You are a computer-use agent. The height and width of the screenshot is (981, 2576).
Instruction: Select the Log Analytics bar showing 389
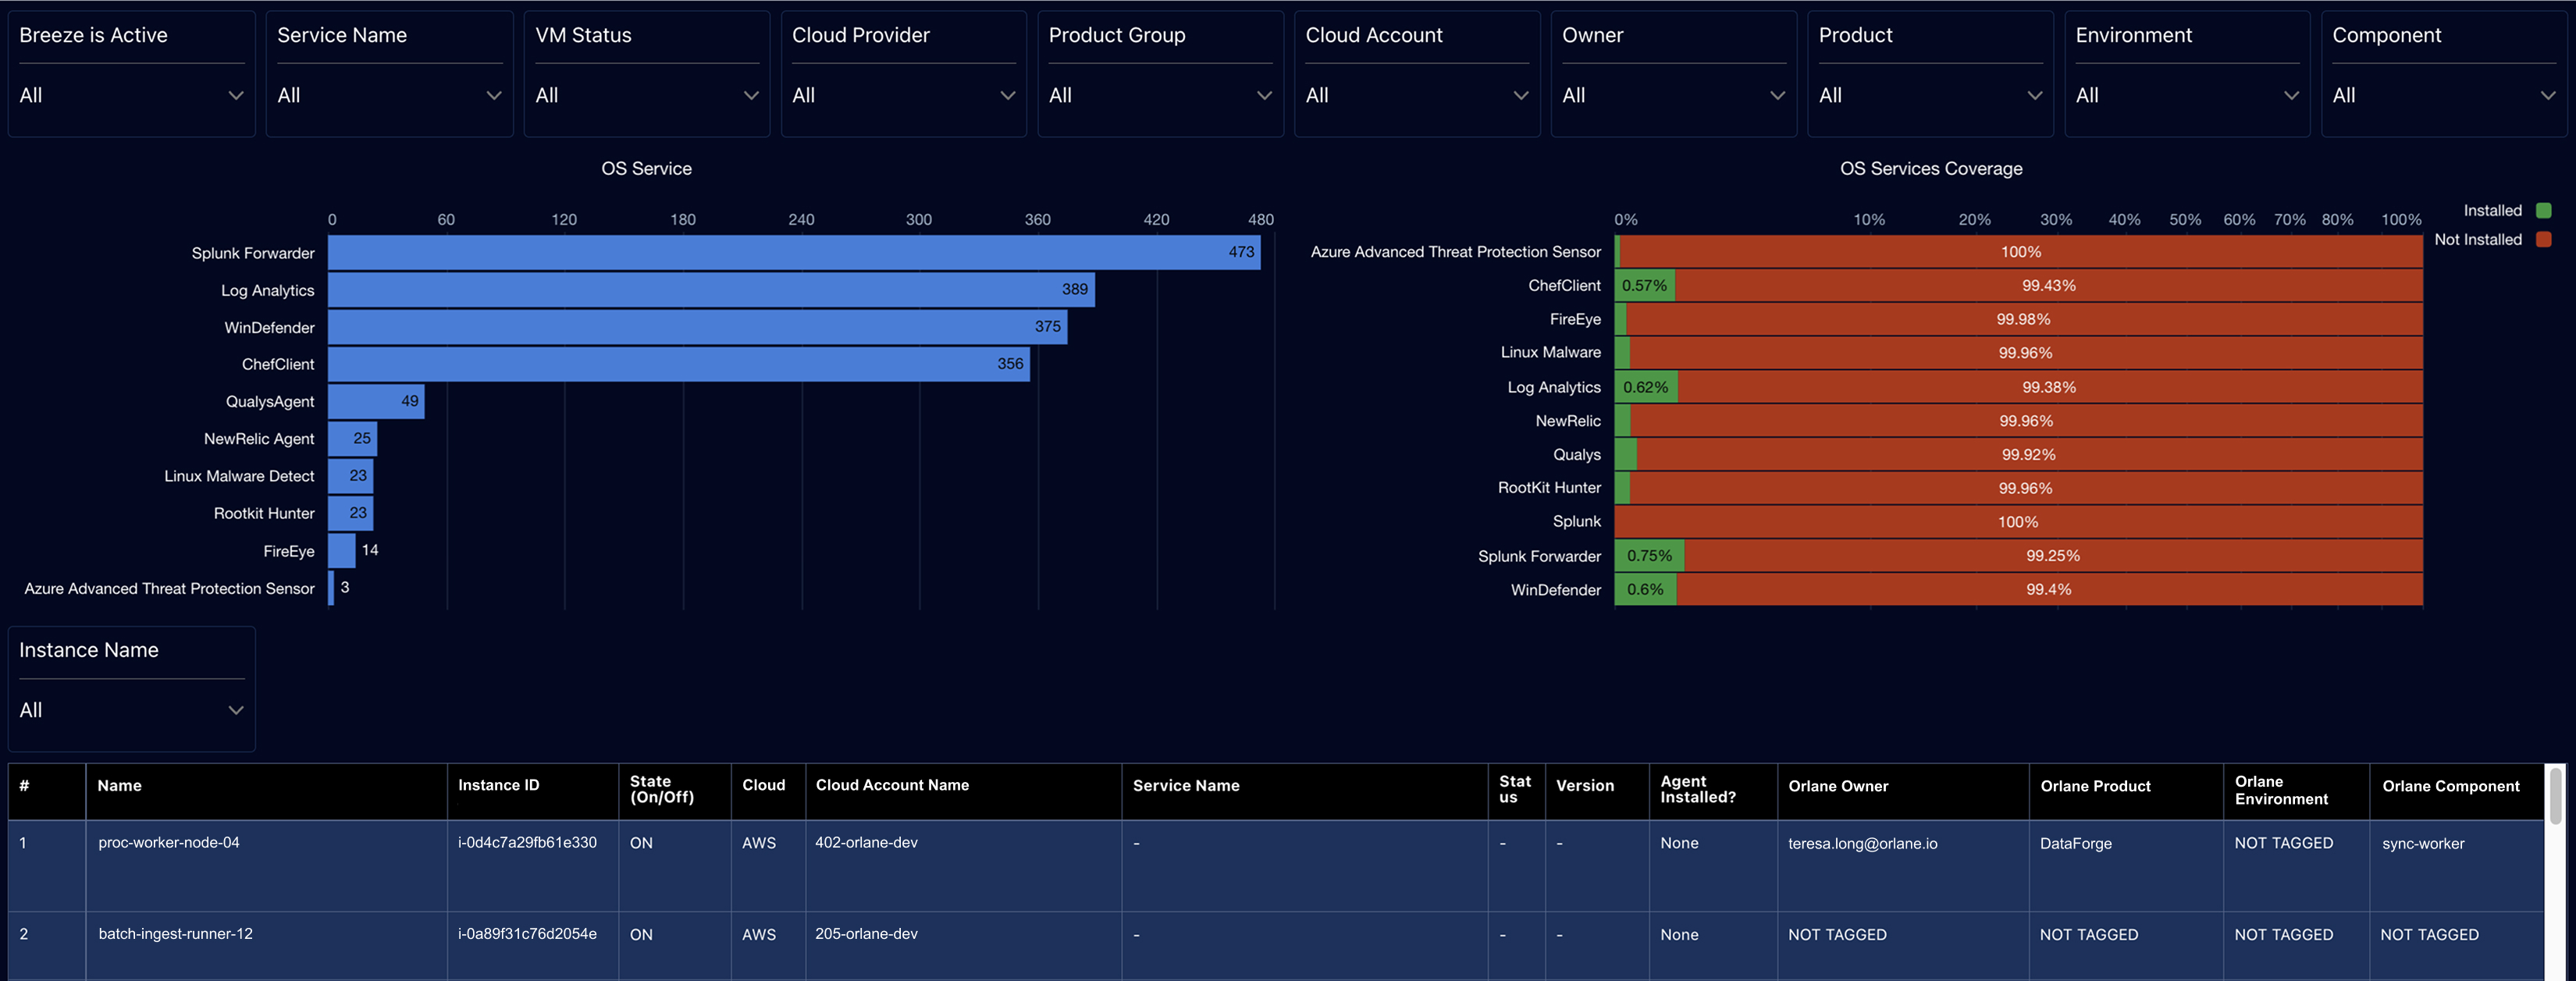[x=711, y=290]
